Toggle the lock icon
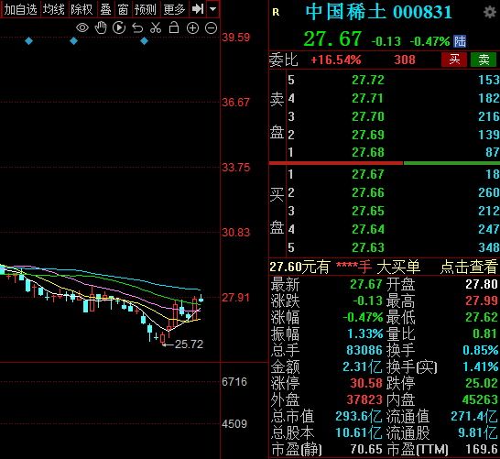 pyautogui.click(x=174, y=27)
